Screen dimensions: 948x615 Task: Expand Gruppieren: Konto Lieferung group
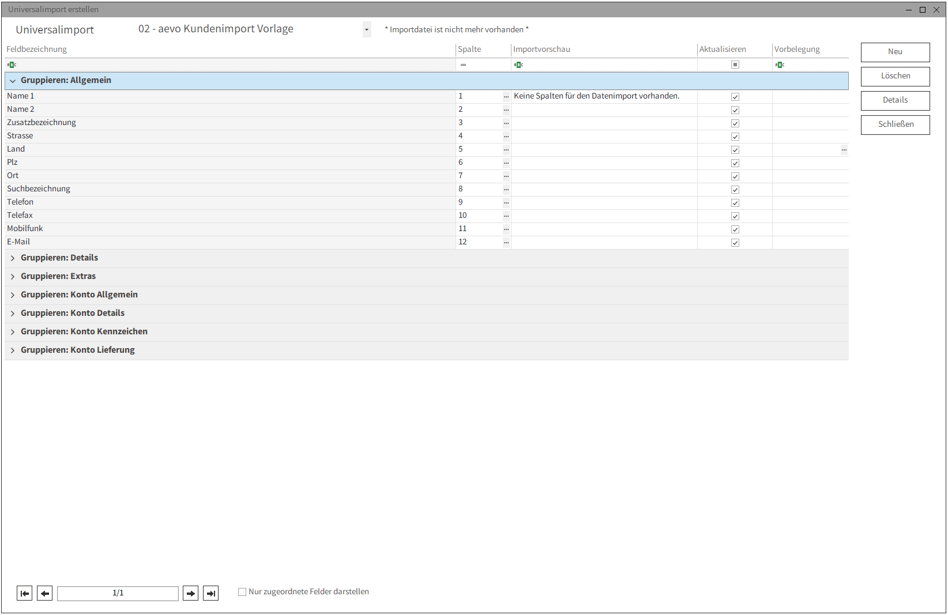[13, 350]
